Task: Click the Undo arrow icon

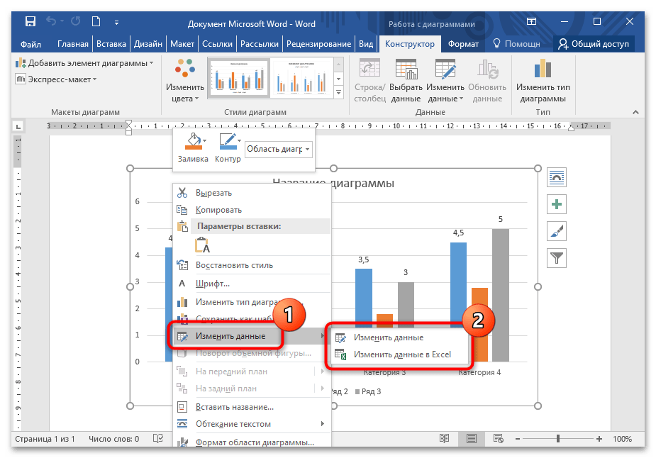Action: (50, 21)
